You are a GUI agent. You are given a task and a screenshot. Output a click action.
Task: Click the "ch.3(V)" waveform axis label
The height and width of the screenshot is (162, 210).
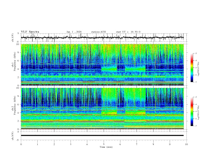(13, 136)
